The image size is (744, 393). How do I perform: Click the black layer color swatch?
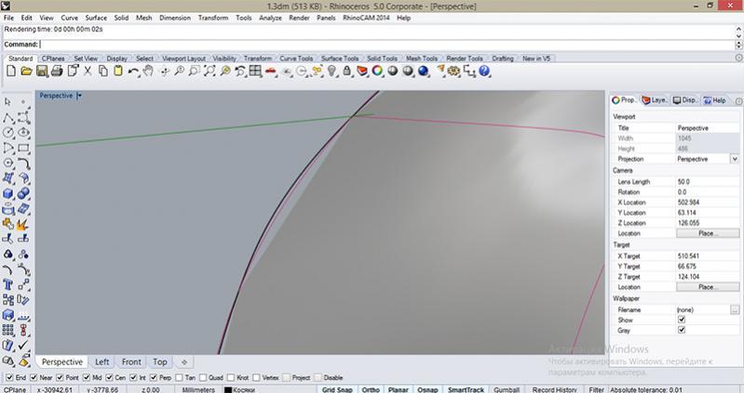[228, 390]
